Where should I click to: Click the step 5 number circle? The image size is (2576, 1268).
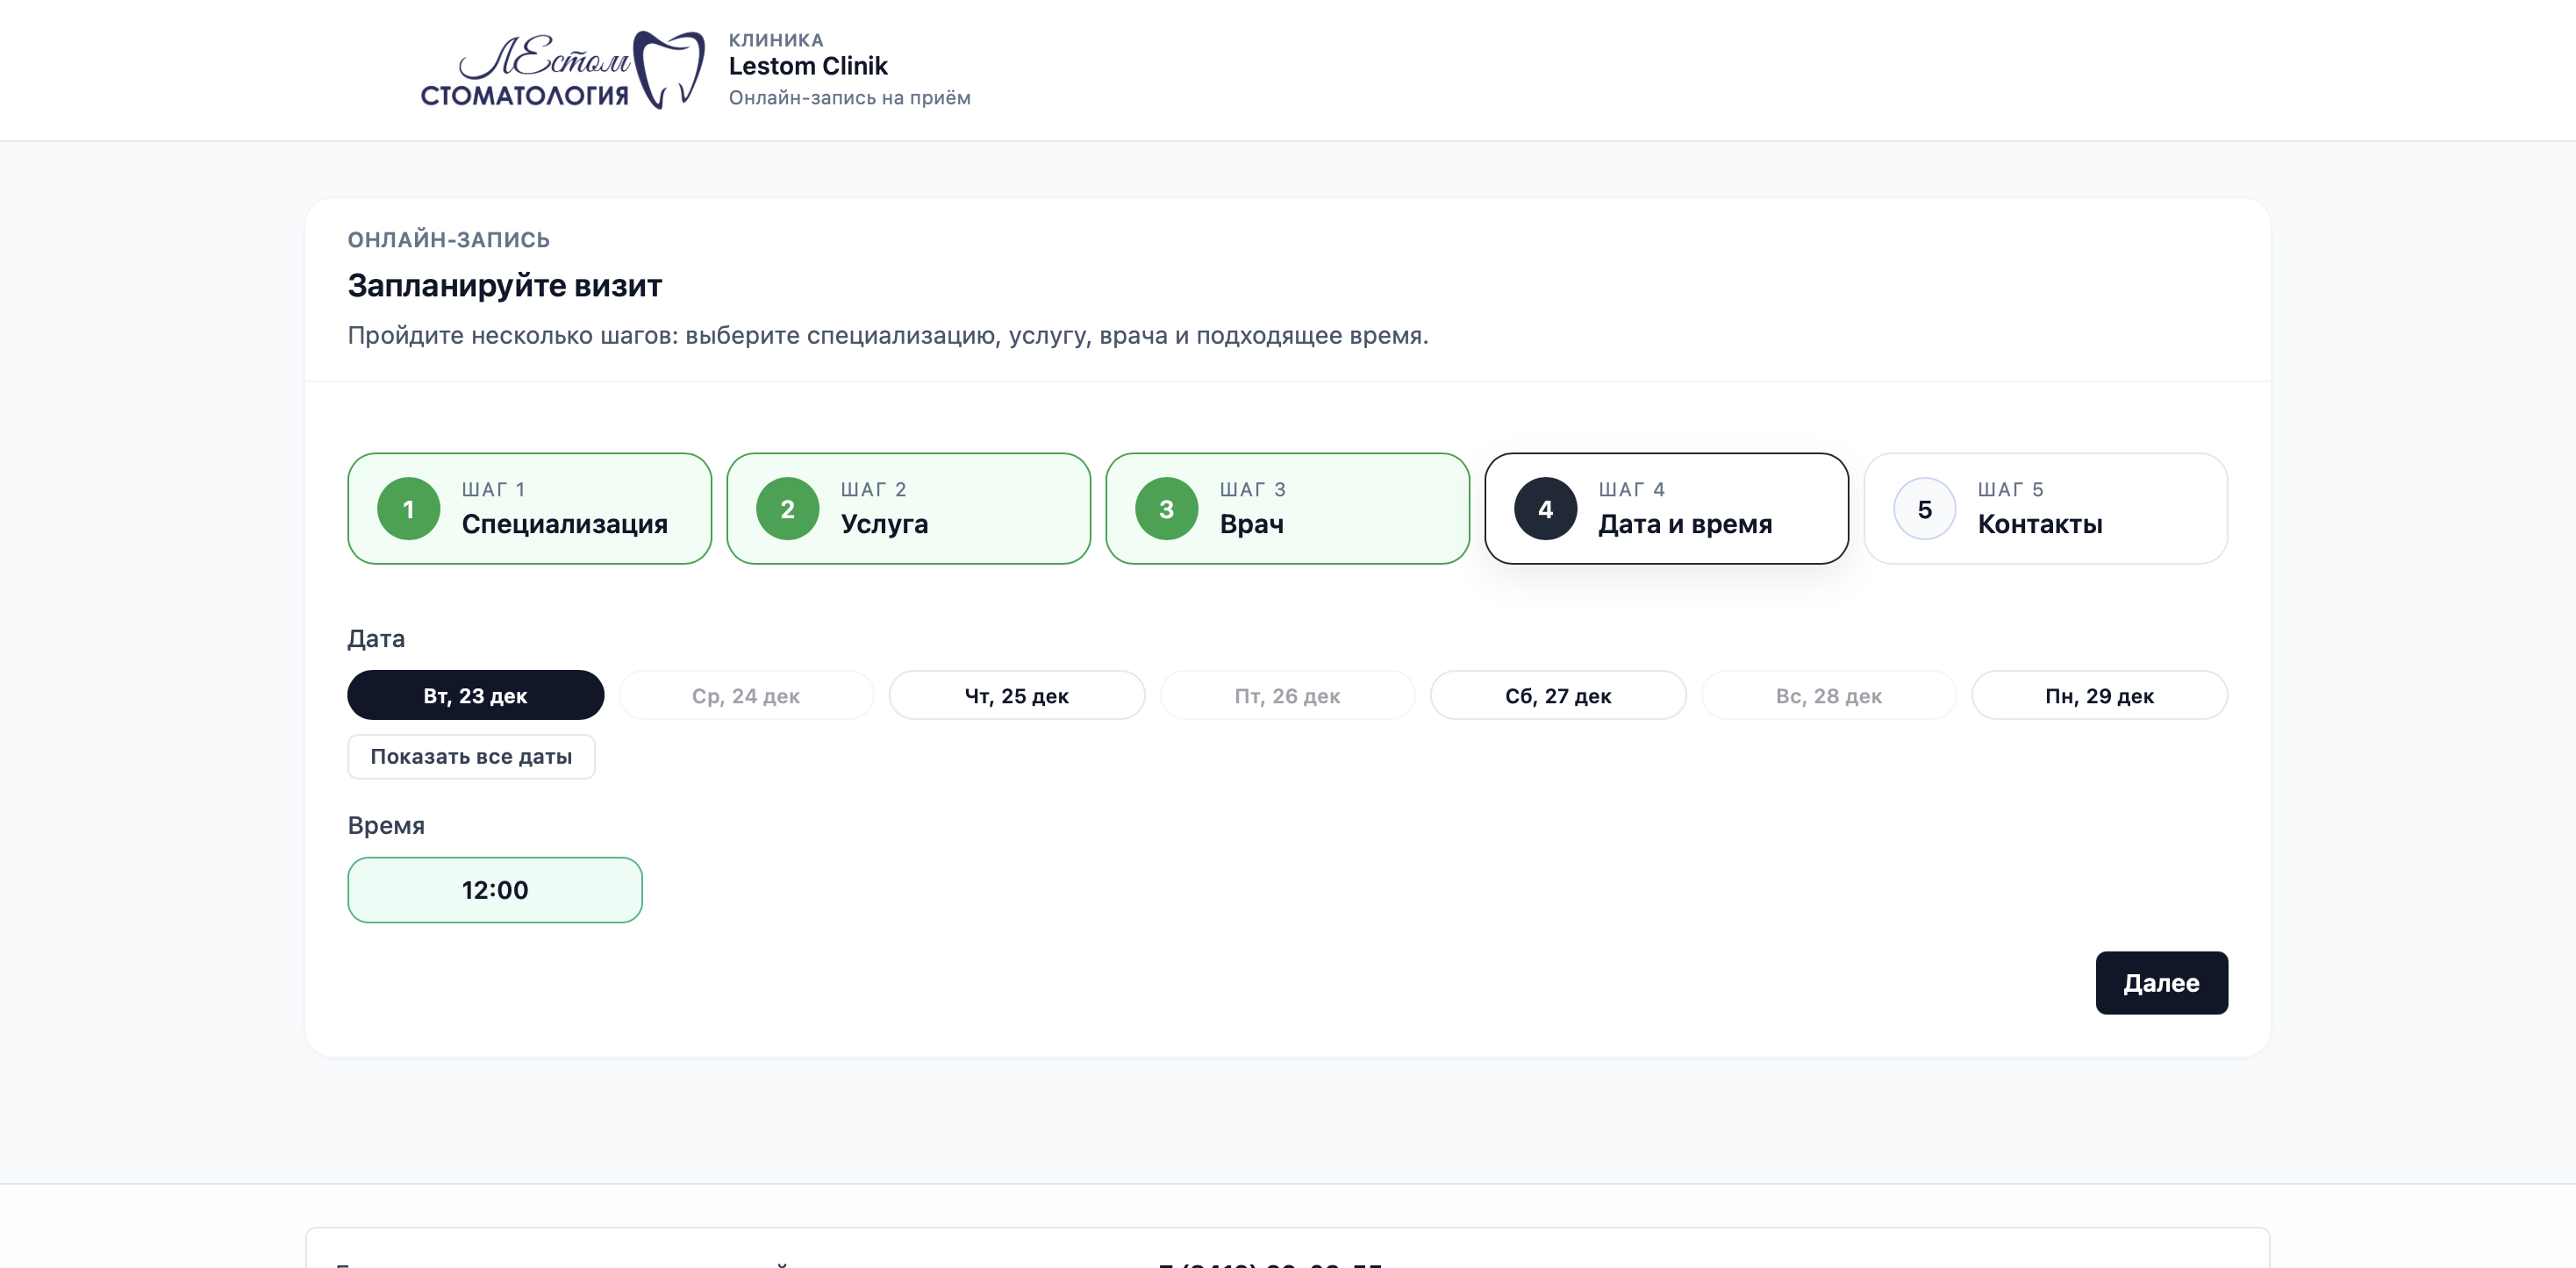point(1924,509)
